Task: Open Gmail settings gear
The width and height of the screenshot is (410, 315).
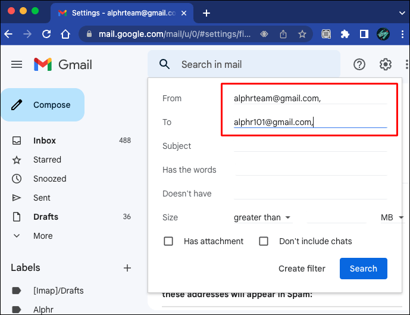Action: (386, 64)
